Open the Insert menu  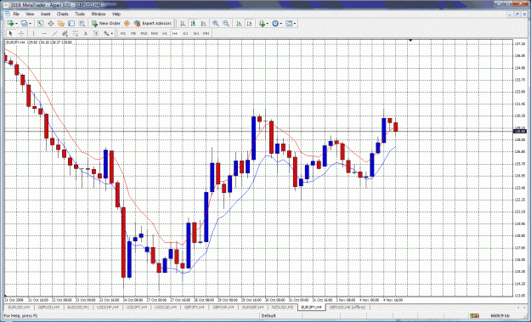pyautogui.click(x=45, y=14)
